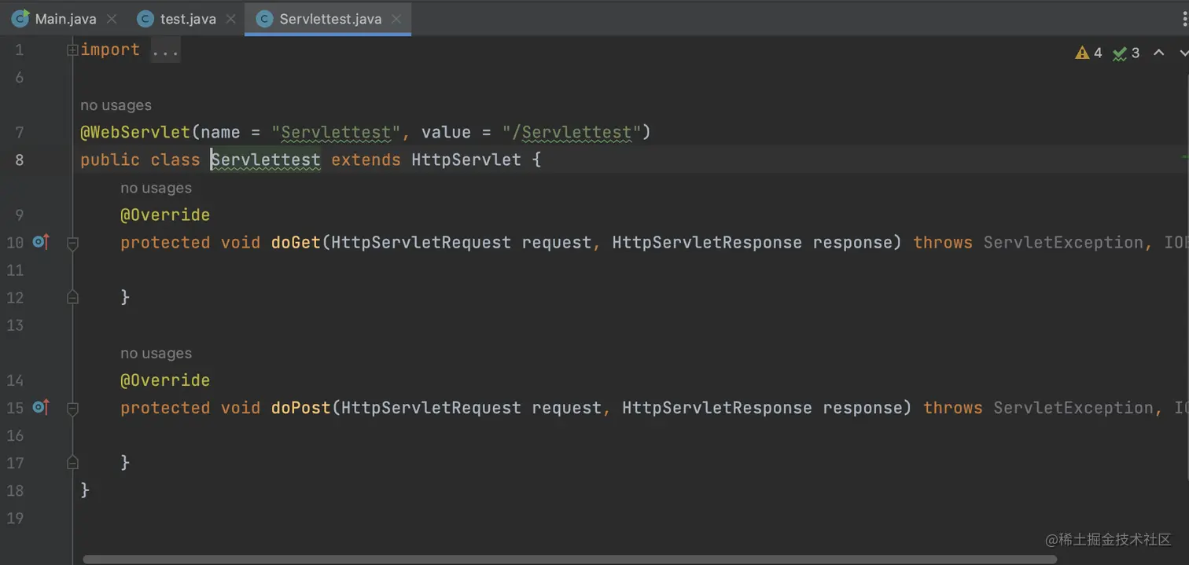The height and width of the screenshot is (565, 1189).
Task: Click the "no usages" hint above @WebServlet
Action: [x=116, y=105]
